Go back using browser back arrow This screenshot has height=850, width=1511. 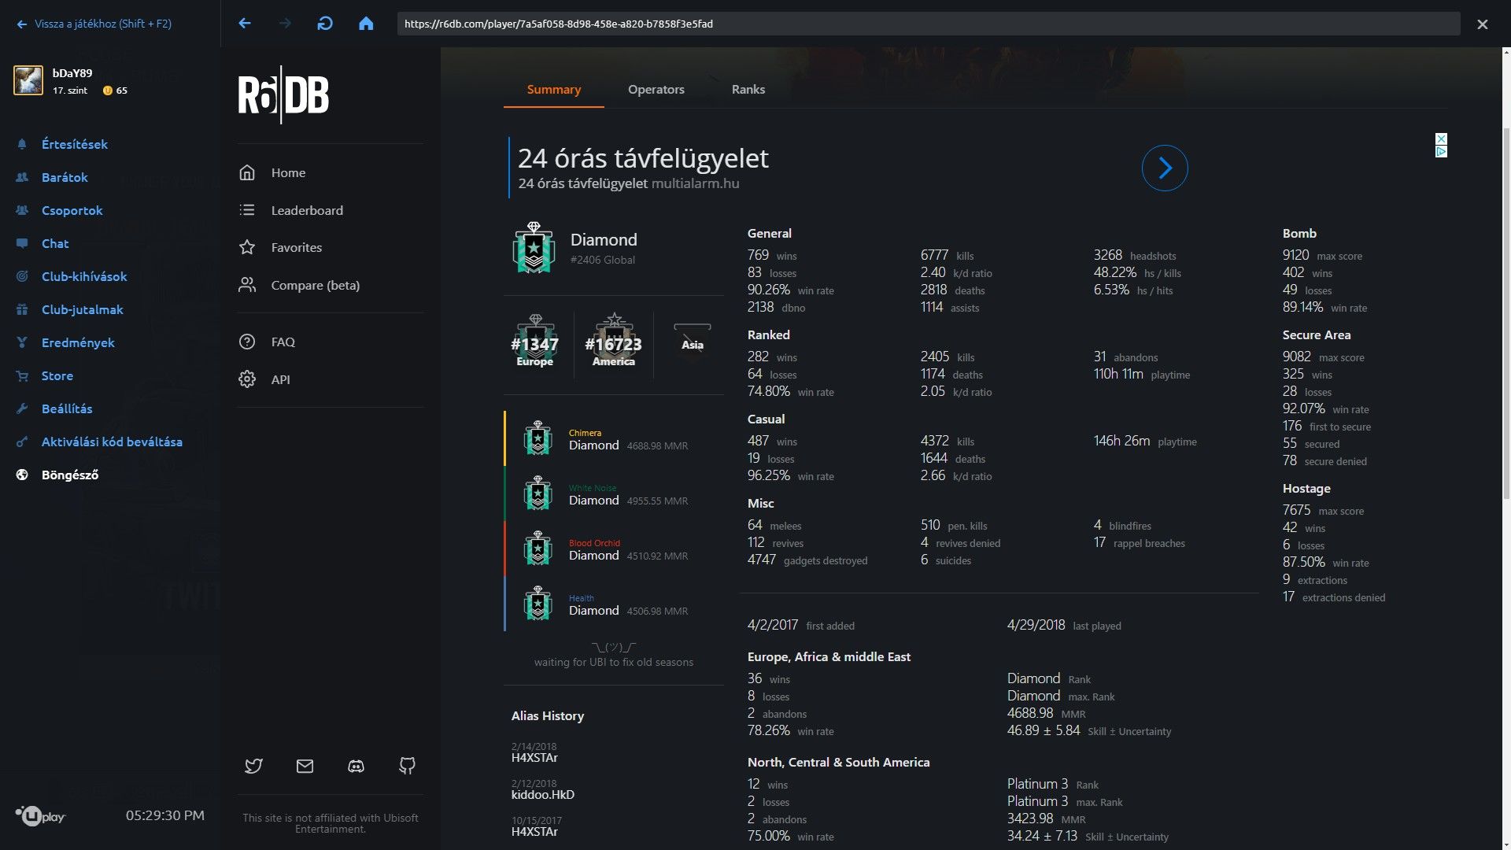coord(245,24)
